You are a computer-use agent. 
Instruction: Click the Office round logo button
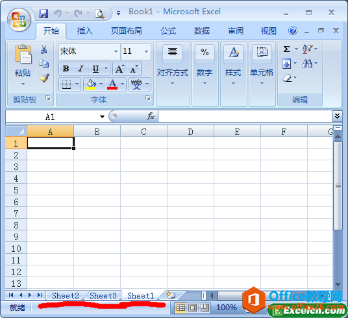(x=19, y=19)
